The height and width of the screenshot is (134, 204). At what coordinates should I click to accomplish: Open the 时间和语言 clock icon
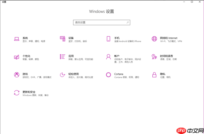(x=154, y=57)
